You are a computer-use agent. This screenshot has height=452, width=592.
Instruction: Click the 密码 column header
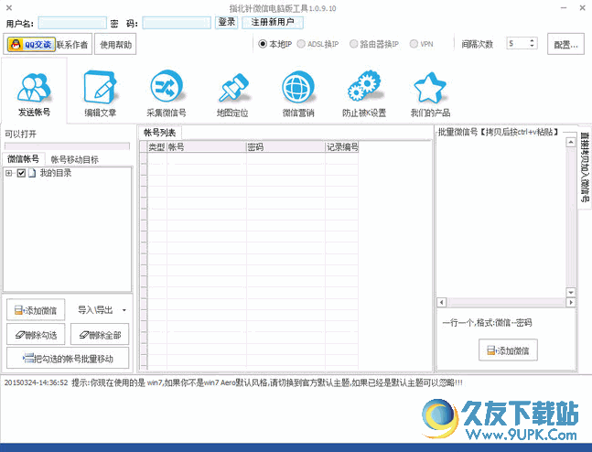(x=285, y=147)
